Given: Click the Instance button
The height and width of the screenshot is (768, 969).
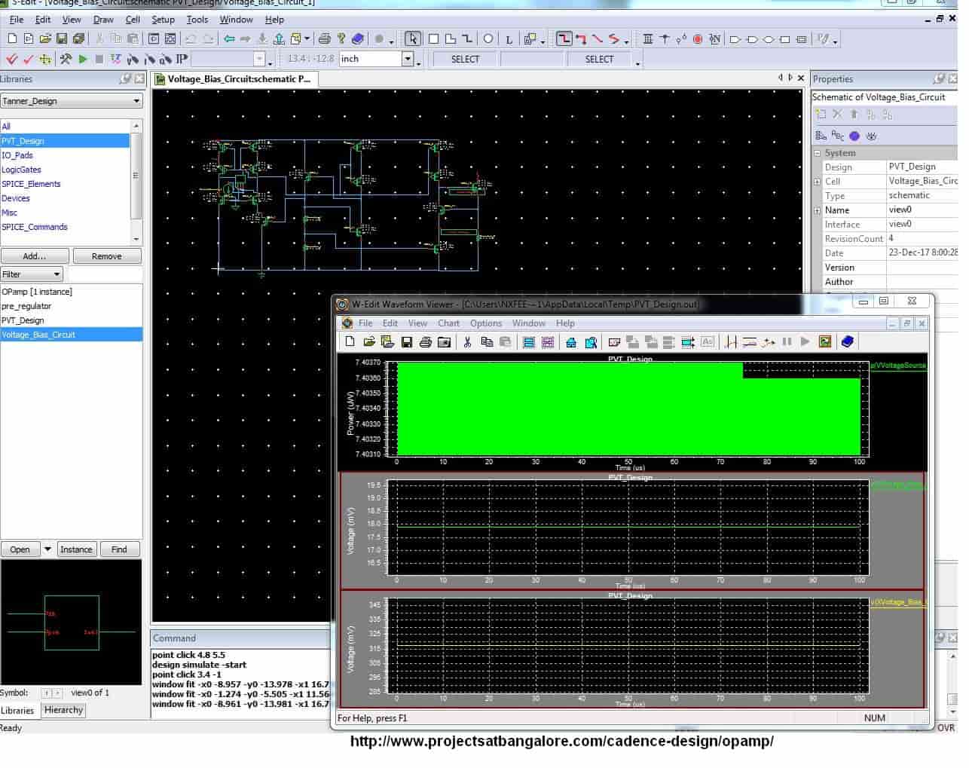Looking at the screenshot, I should tap(76, 549).
